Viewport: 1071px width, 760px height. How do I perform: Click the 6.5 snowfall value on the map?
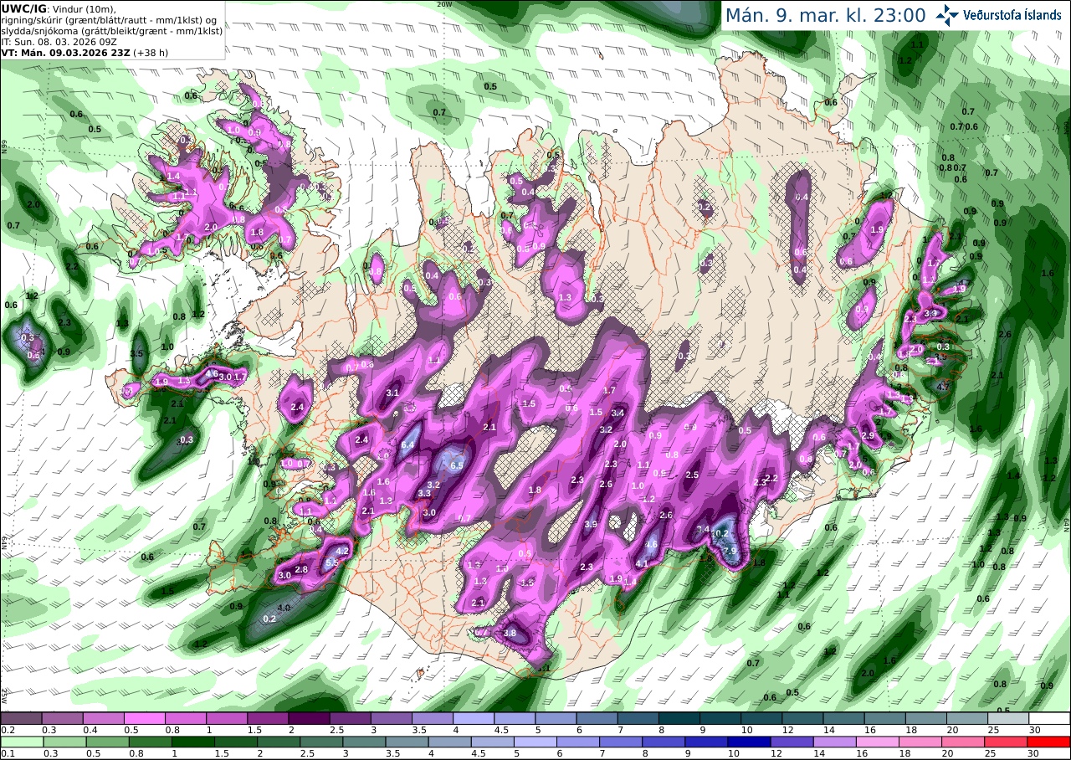(457, 465)
